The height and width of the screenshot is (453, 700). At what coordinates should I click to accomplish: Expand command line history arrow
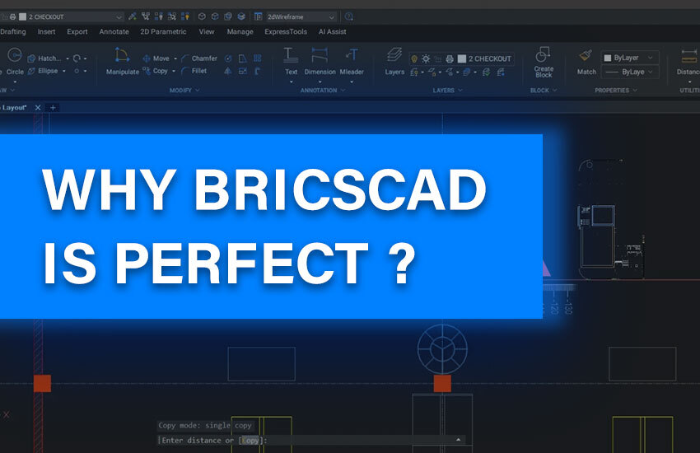(458, 440)
